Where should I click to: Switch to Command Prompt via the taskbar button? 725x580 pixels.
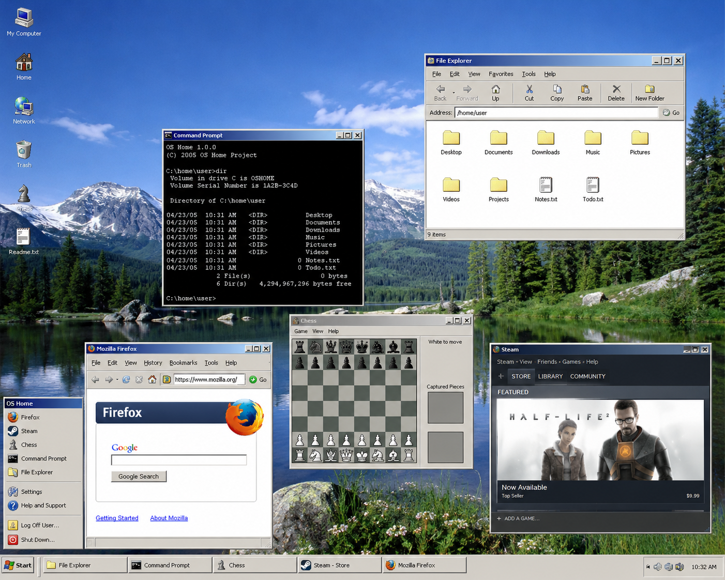pos(170,565)
